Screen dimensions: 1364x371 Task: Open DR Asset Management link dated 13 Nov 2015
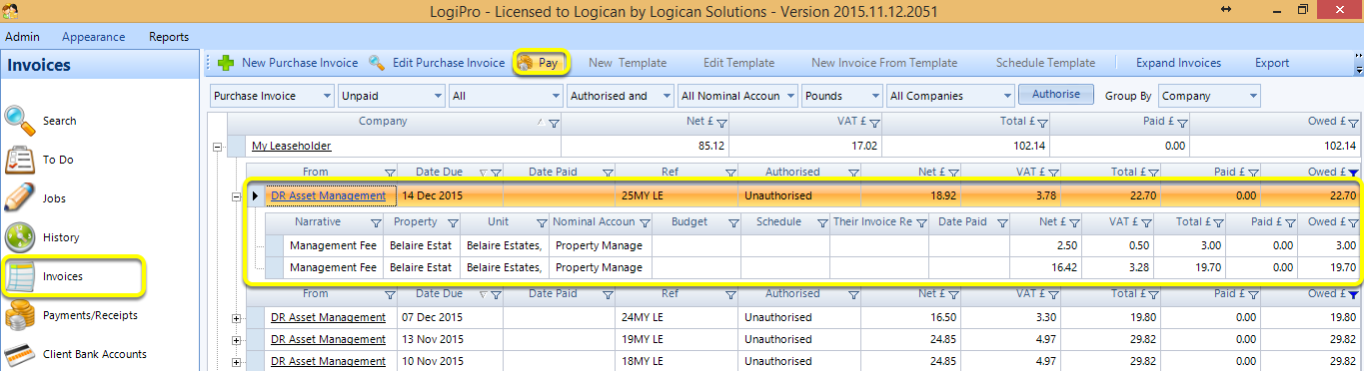pyautogui.click(x=328, y=339)
